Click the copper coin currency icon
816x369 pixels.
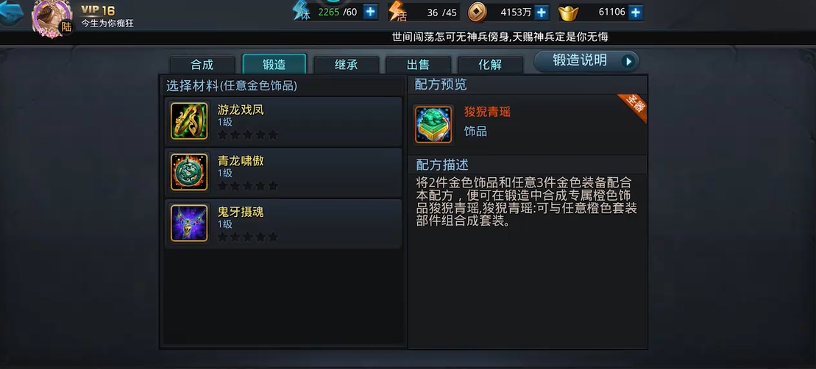click(477, 12)
